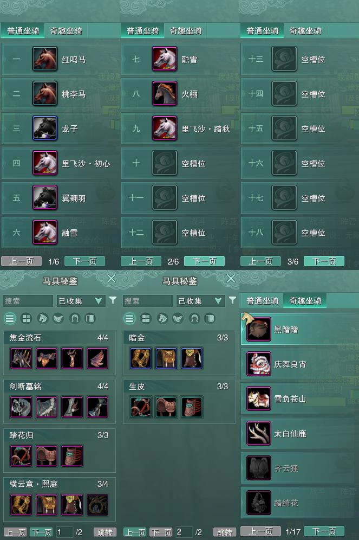This screenshot has width=359, height=540.
Task: Toggle horseshoe filter above 暗金 set
Action: 194,318
